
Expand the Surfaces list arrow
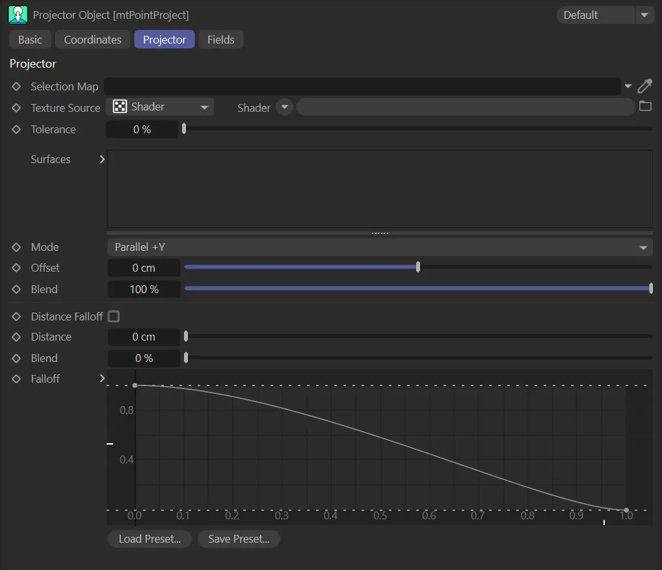102,159
